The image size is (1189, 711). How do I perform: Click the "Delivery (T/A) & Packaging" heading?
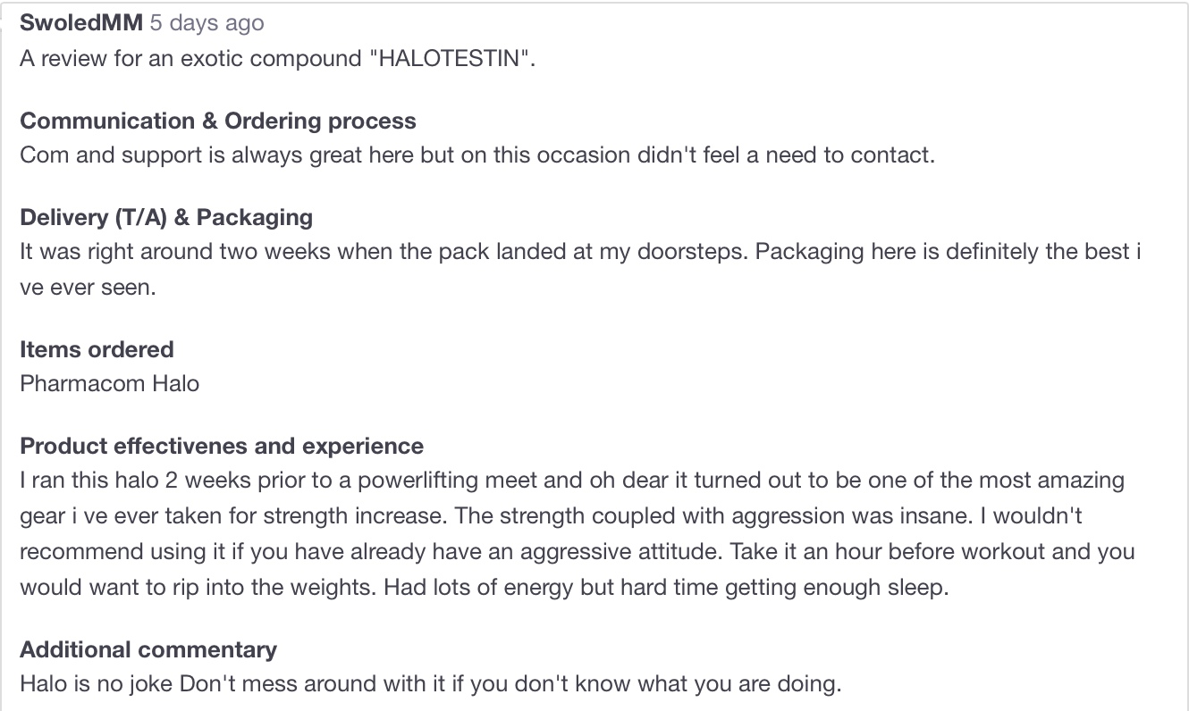point(166,217)
